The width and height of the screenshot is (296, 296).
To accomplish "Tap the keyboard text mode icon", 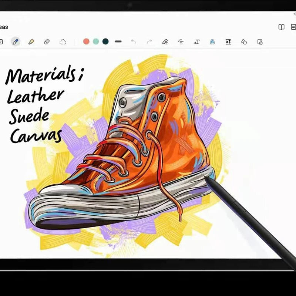I will [1, 42].
